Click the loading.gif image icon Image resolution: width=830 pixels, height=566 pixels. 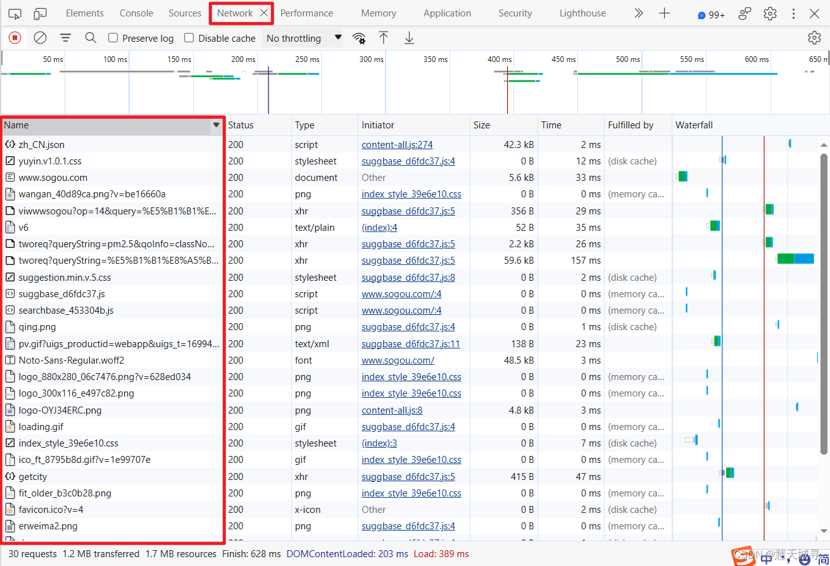click(x=10, y=426)
